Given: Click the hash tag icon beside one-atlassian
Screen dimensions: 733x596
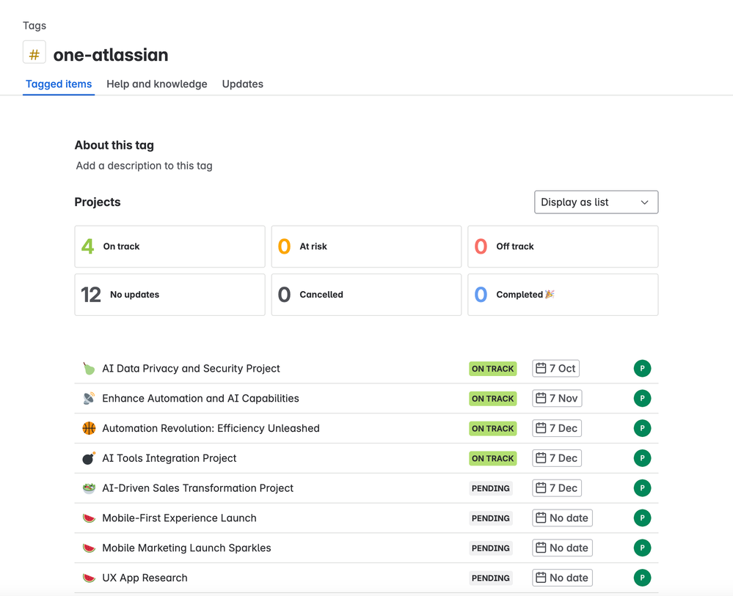Looking at the screenshot, I should coord(34,52).
